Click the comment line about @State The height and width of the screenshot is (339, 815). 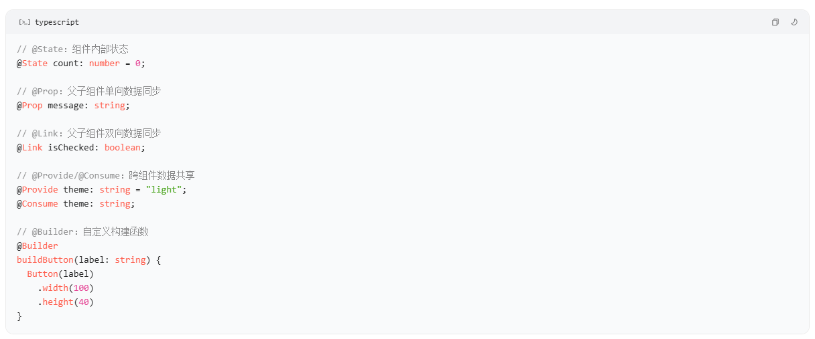point(72,49)
